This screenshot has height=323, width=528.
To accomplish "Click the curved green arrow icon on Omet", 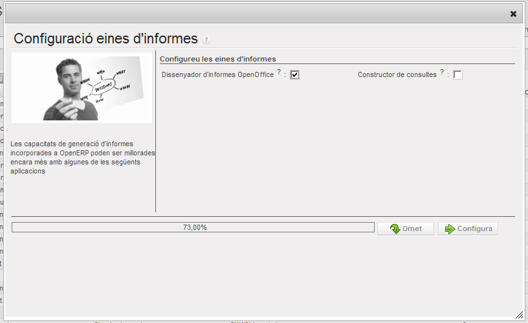I will click(395, 228).
